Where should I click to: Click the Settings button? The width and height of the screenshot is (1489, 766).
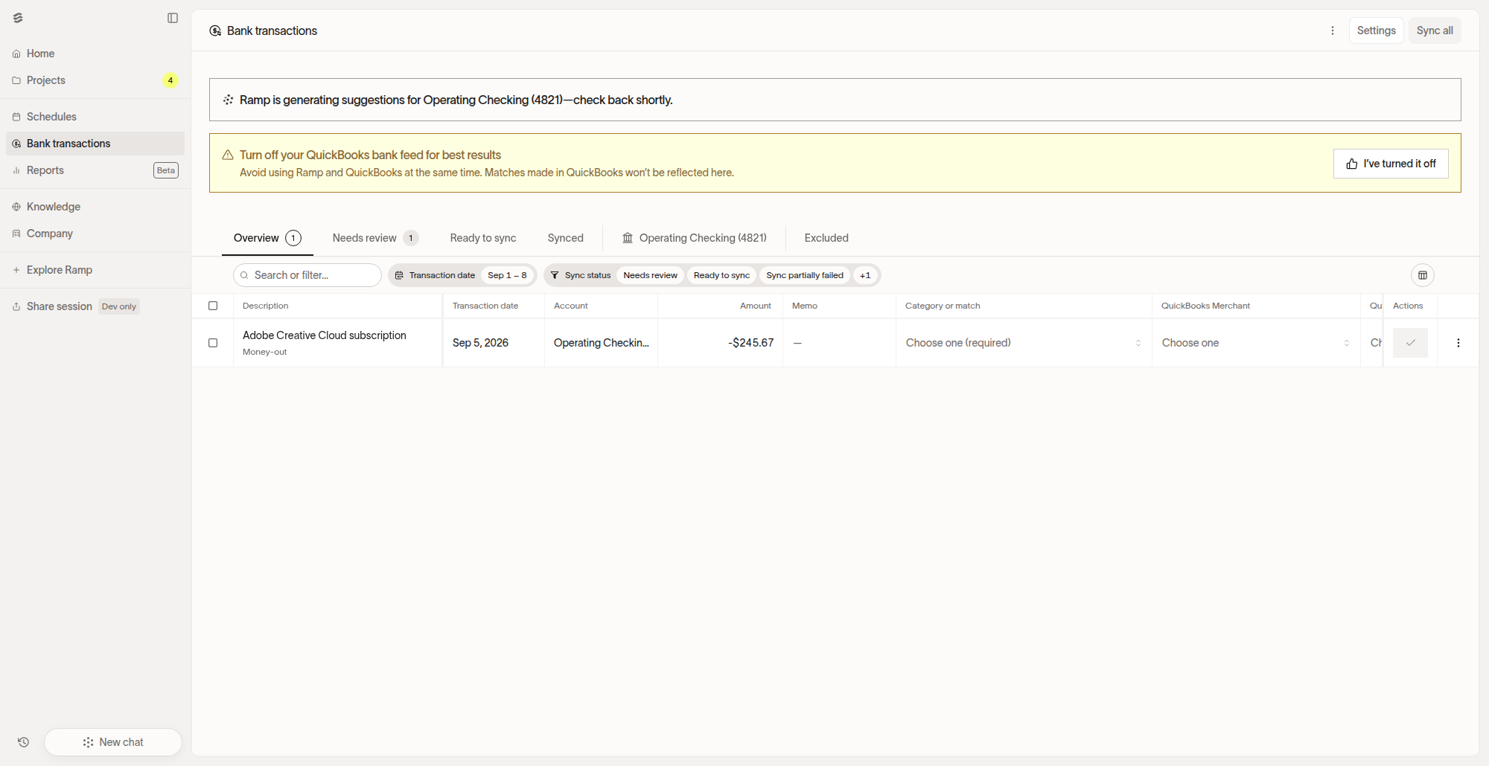tap(1376, 30)
